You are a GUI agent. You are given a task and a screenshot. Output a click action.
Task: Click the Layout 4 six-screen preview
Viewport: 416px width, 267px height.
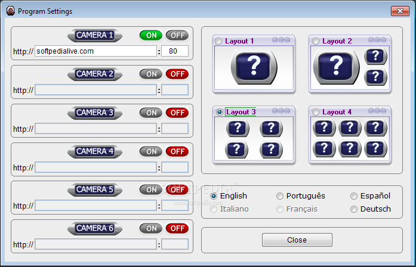[x=350, y=138]
